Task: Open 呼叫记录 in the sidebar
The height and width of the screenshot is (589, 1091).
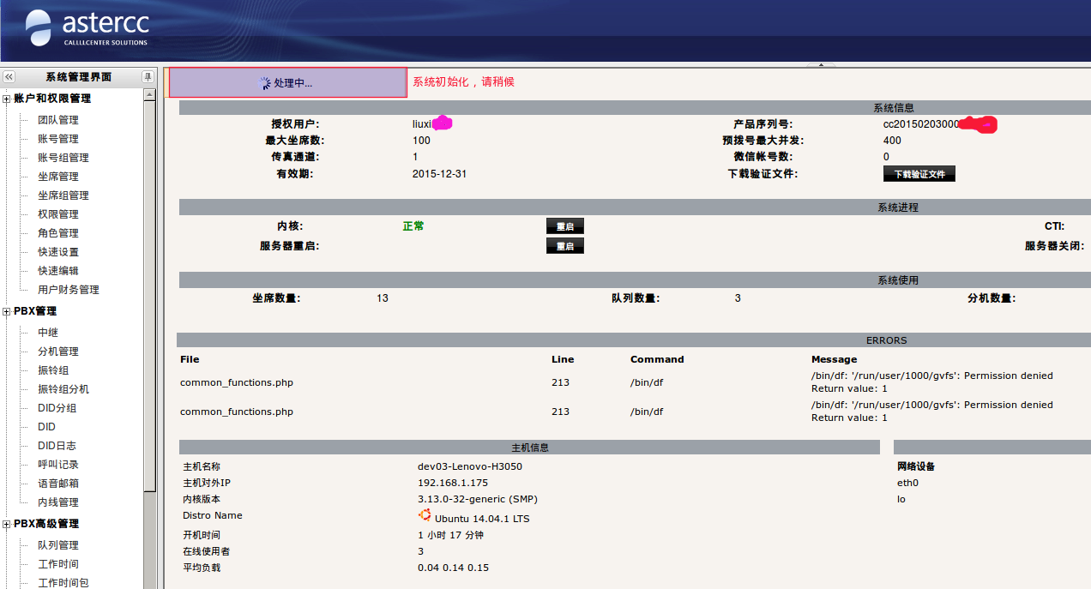Action: coord(57,465)
